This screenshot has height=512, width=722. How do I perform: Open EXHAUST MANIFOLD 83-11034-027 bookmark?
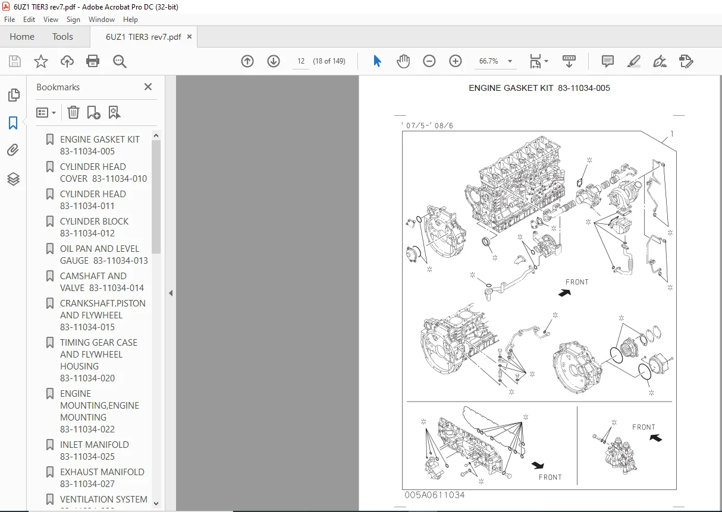click(x=102, y=478)
